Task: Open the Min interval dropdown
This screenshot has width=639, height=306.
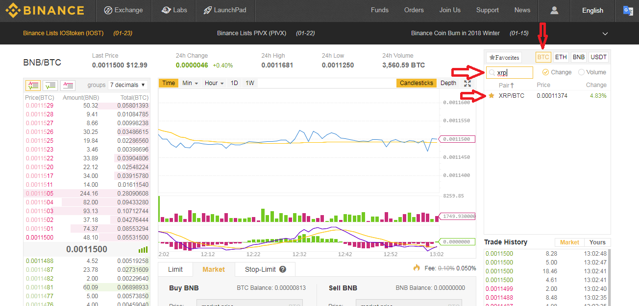Action: (x=190, y=83)
